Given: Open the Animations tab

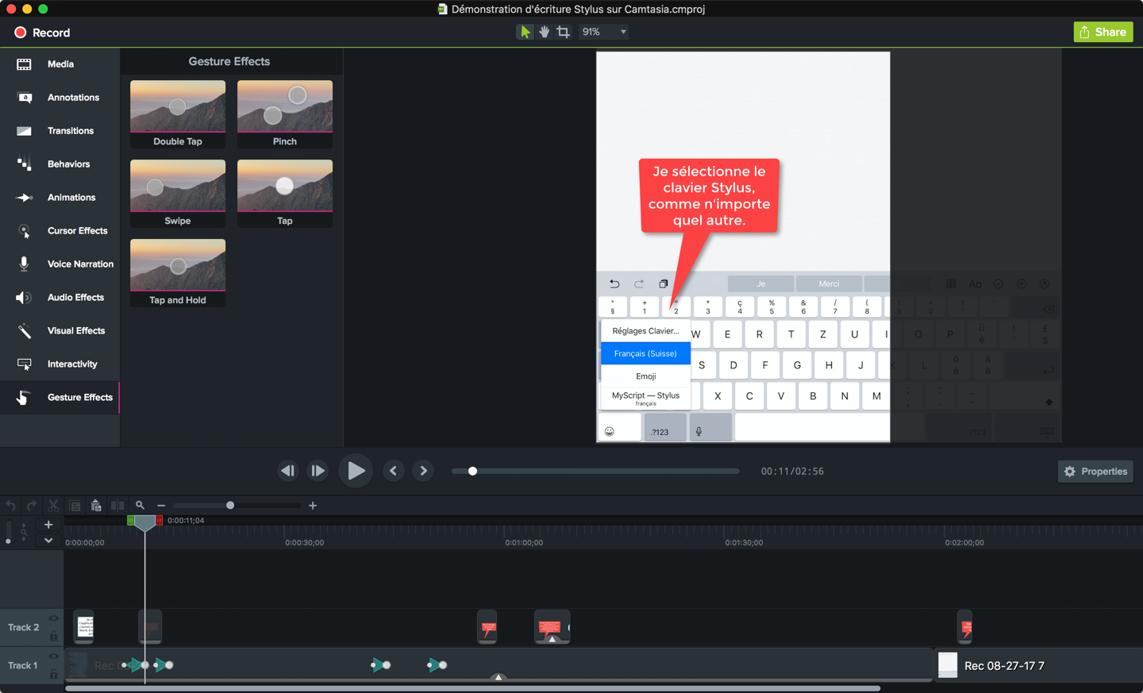Looking at the screenshot, I should pyautogui.click(x=60, y=198).
